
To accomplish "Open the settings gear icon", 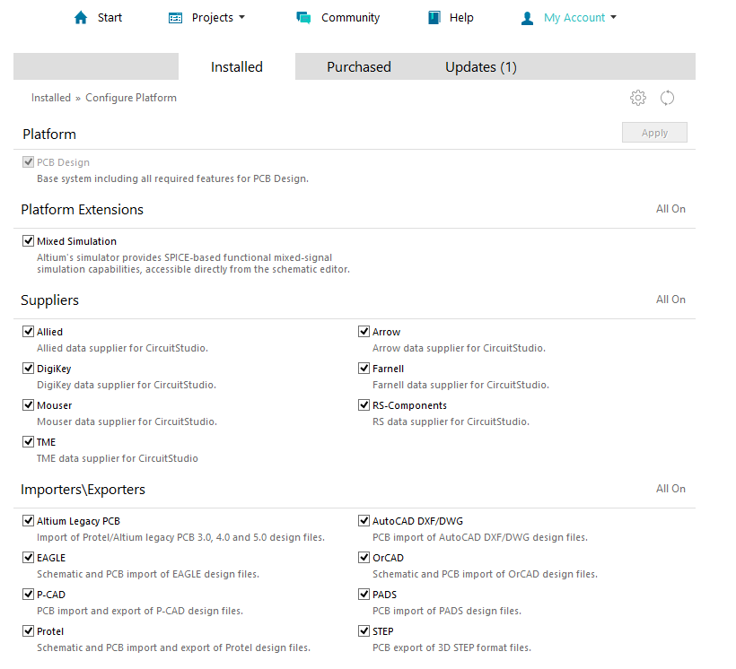I will pos(638,98).
